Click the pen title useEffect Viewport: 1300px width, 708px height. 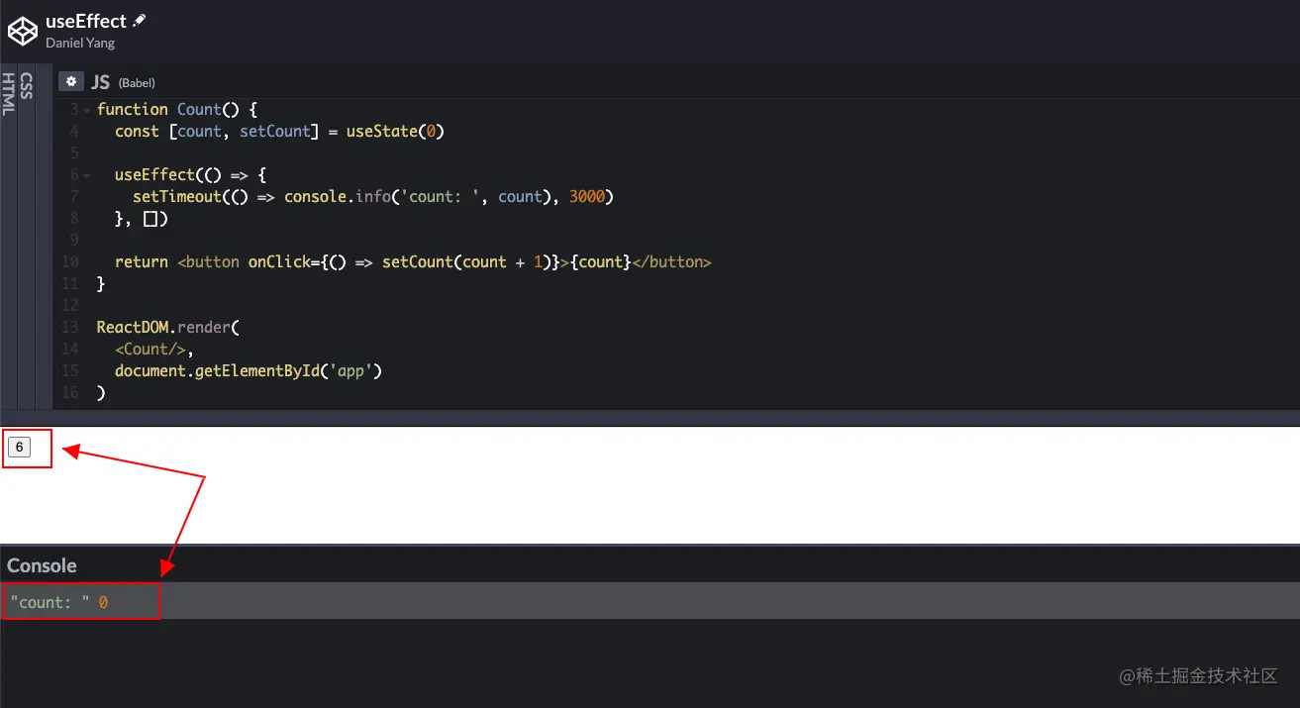[86, 21]
